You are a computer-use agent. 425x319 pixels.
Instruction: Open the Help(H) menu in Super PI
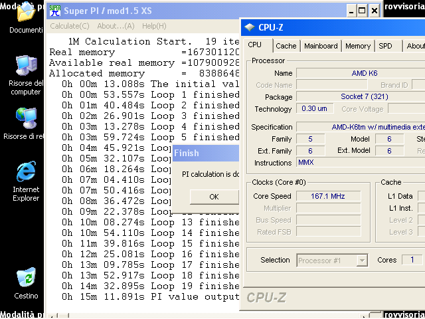(154, 26)
